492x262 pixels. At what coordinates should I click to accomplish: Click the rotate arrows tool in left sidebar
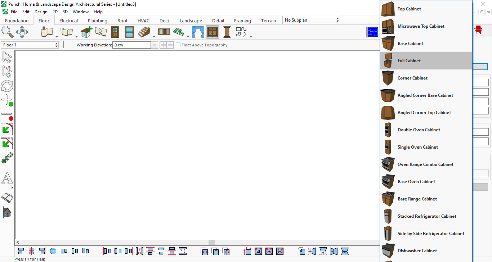pos(7,86)
